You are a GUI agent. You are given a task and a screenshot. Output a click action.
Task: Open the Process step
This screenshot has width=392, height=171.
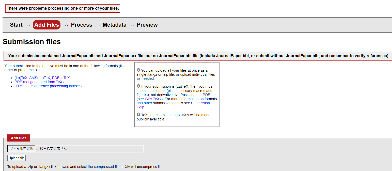point(82,25)
